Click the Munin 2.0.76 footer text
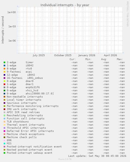 pyautogui.click(x=65, y=159)
